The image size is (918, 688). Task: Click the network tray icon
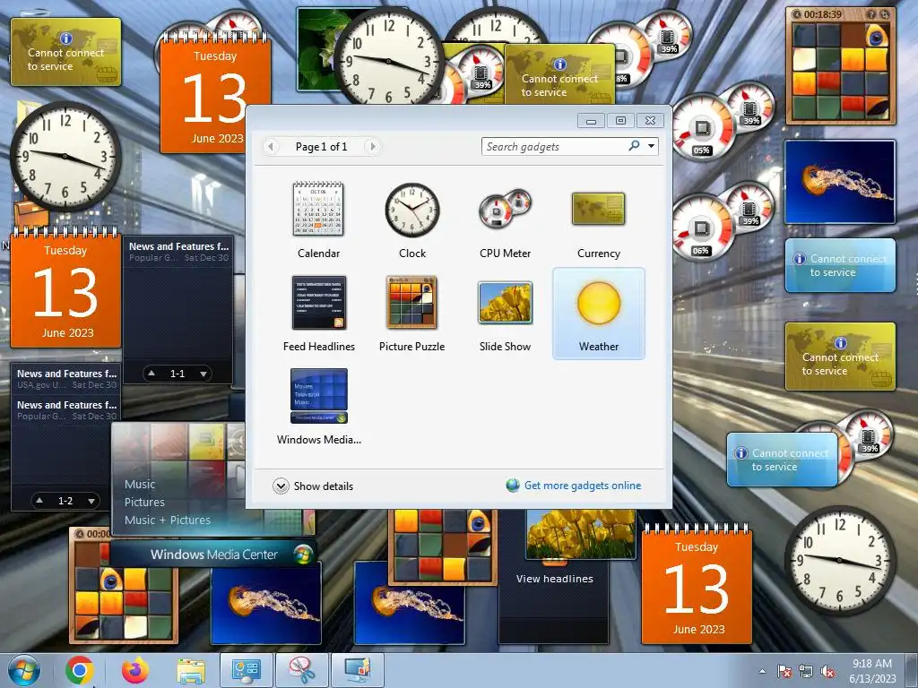[806, 671]
